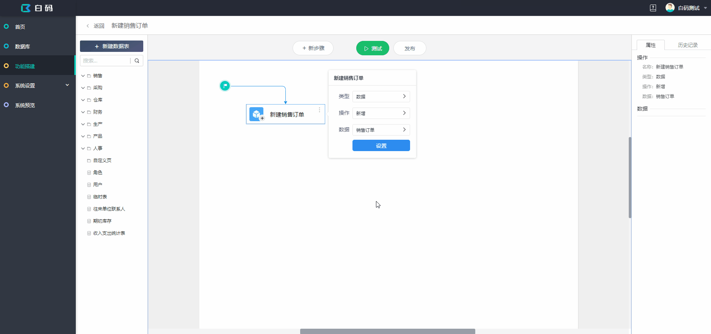The image size is (711, 334).
Task: Click the canvas vertical scrollbar
Action: click(x=630, y=178)
